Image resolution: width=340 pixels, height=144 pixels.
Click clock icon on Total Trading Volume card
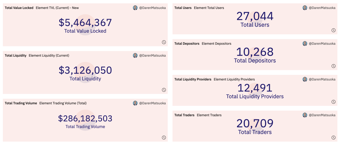point(164,137)
